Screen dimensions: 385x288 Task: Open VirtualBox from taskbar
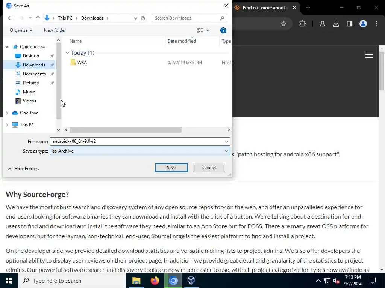pos(191,280)
